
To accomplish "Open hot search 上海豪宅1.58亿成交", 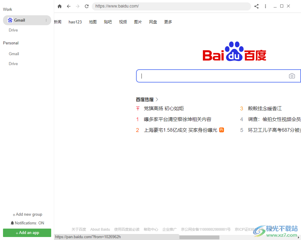I will pos(180,130).
